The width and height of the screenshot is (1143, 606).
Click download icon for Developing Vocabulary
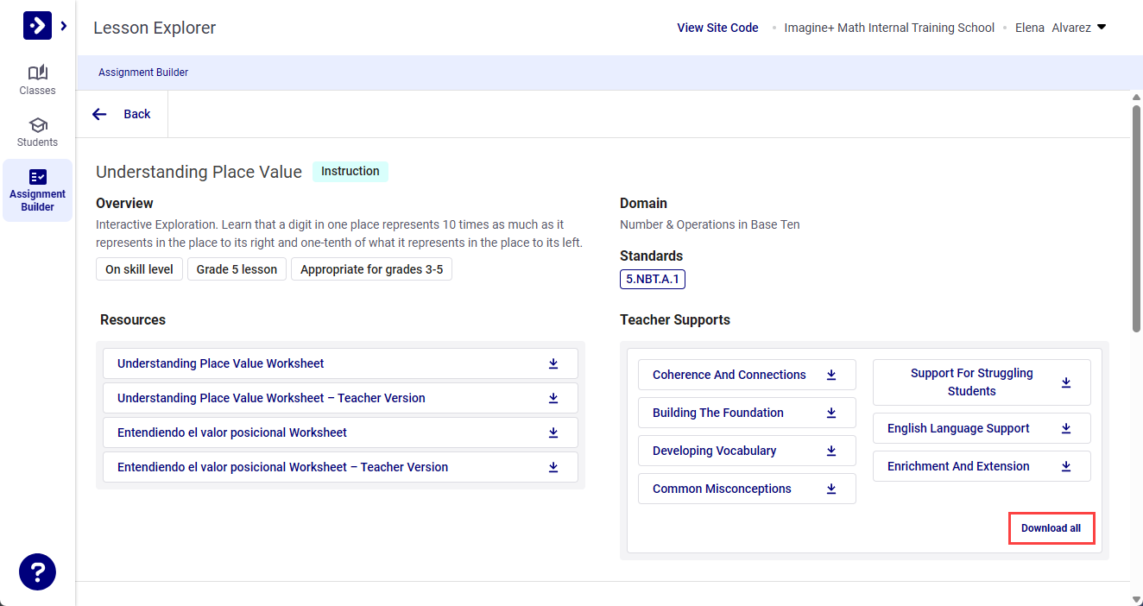[831, 451]
